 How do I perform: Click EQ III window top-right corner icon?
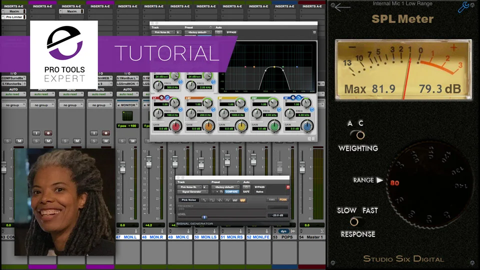click(314, 32)
